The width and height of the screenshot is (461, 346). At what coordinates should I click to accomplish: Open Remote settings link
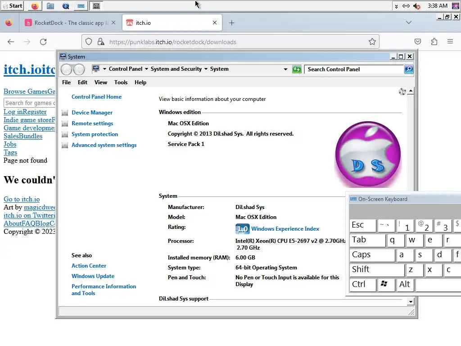tap(92, 123)
